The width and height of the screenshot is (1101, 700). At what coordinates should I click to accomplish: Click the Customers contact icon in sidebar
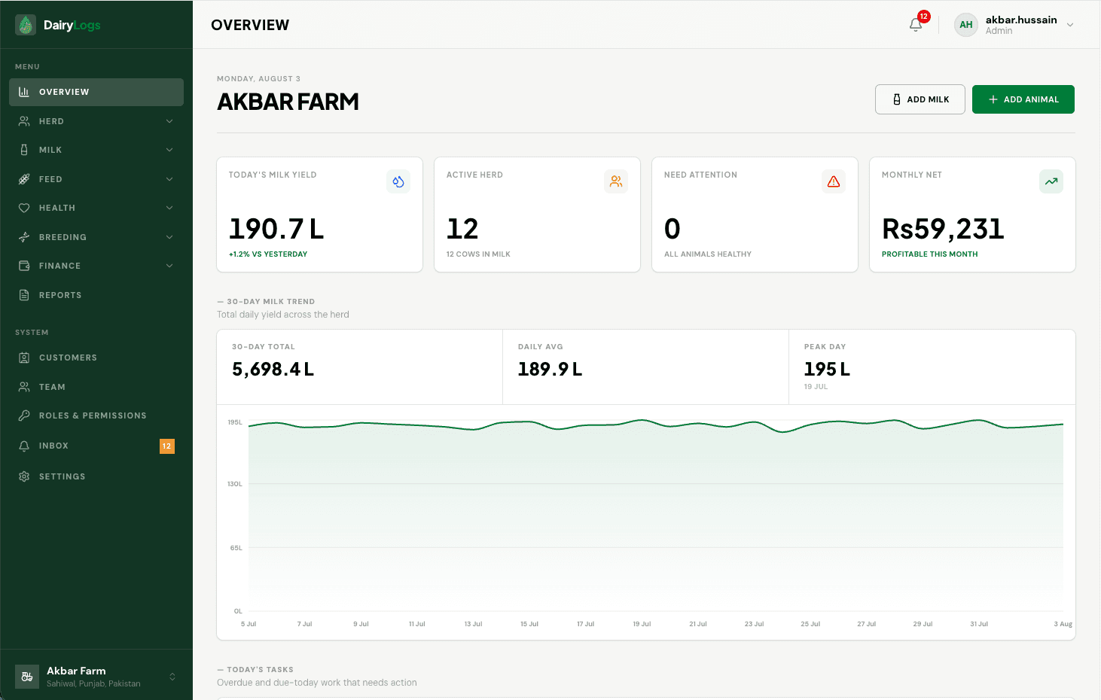point(24,358)
